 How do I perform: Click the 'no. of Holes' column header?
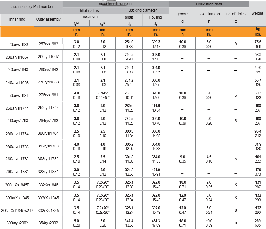235,14
